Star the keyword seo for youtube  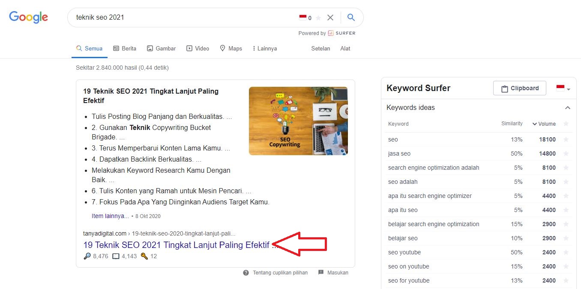click(566, 280)
